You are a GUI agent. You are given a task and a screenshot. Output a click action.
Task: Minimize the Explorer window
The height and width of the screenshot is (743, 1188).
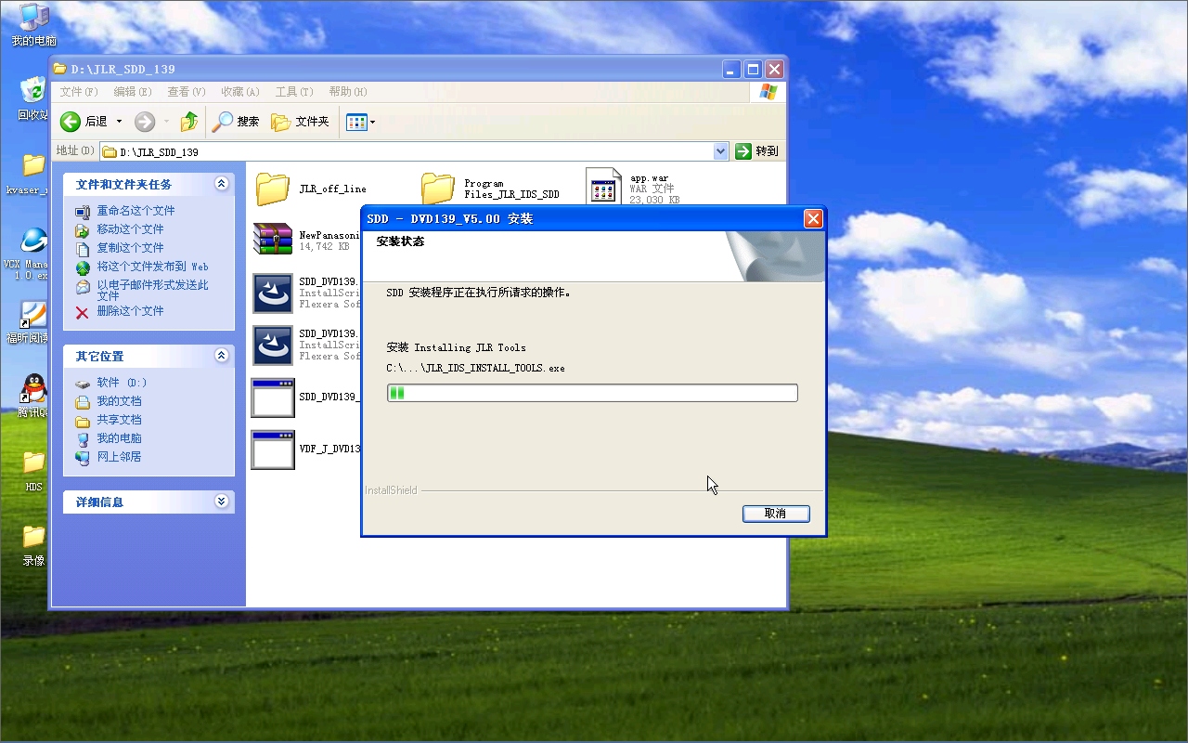(732, 69)
